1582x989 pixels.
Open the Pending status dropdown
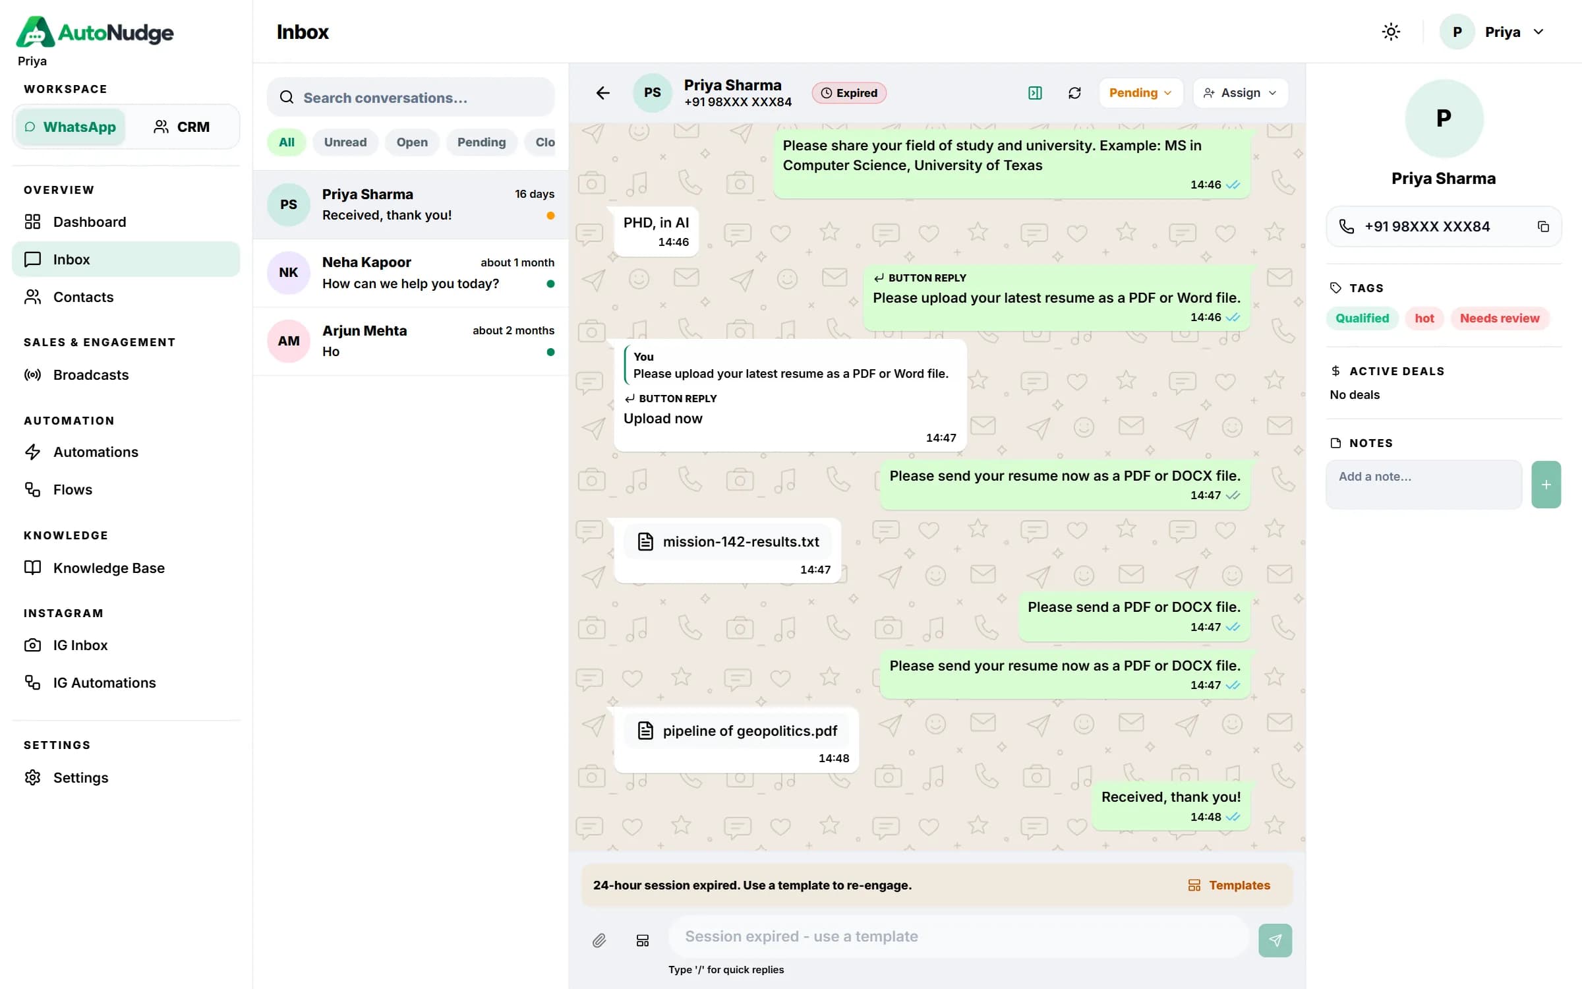point(1140,93)
